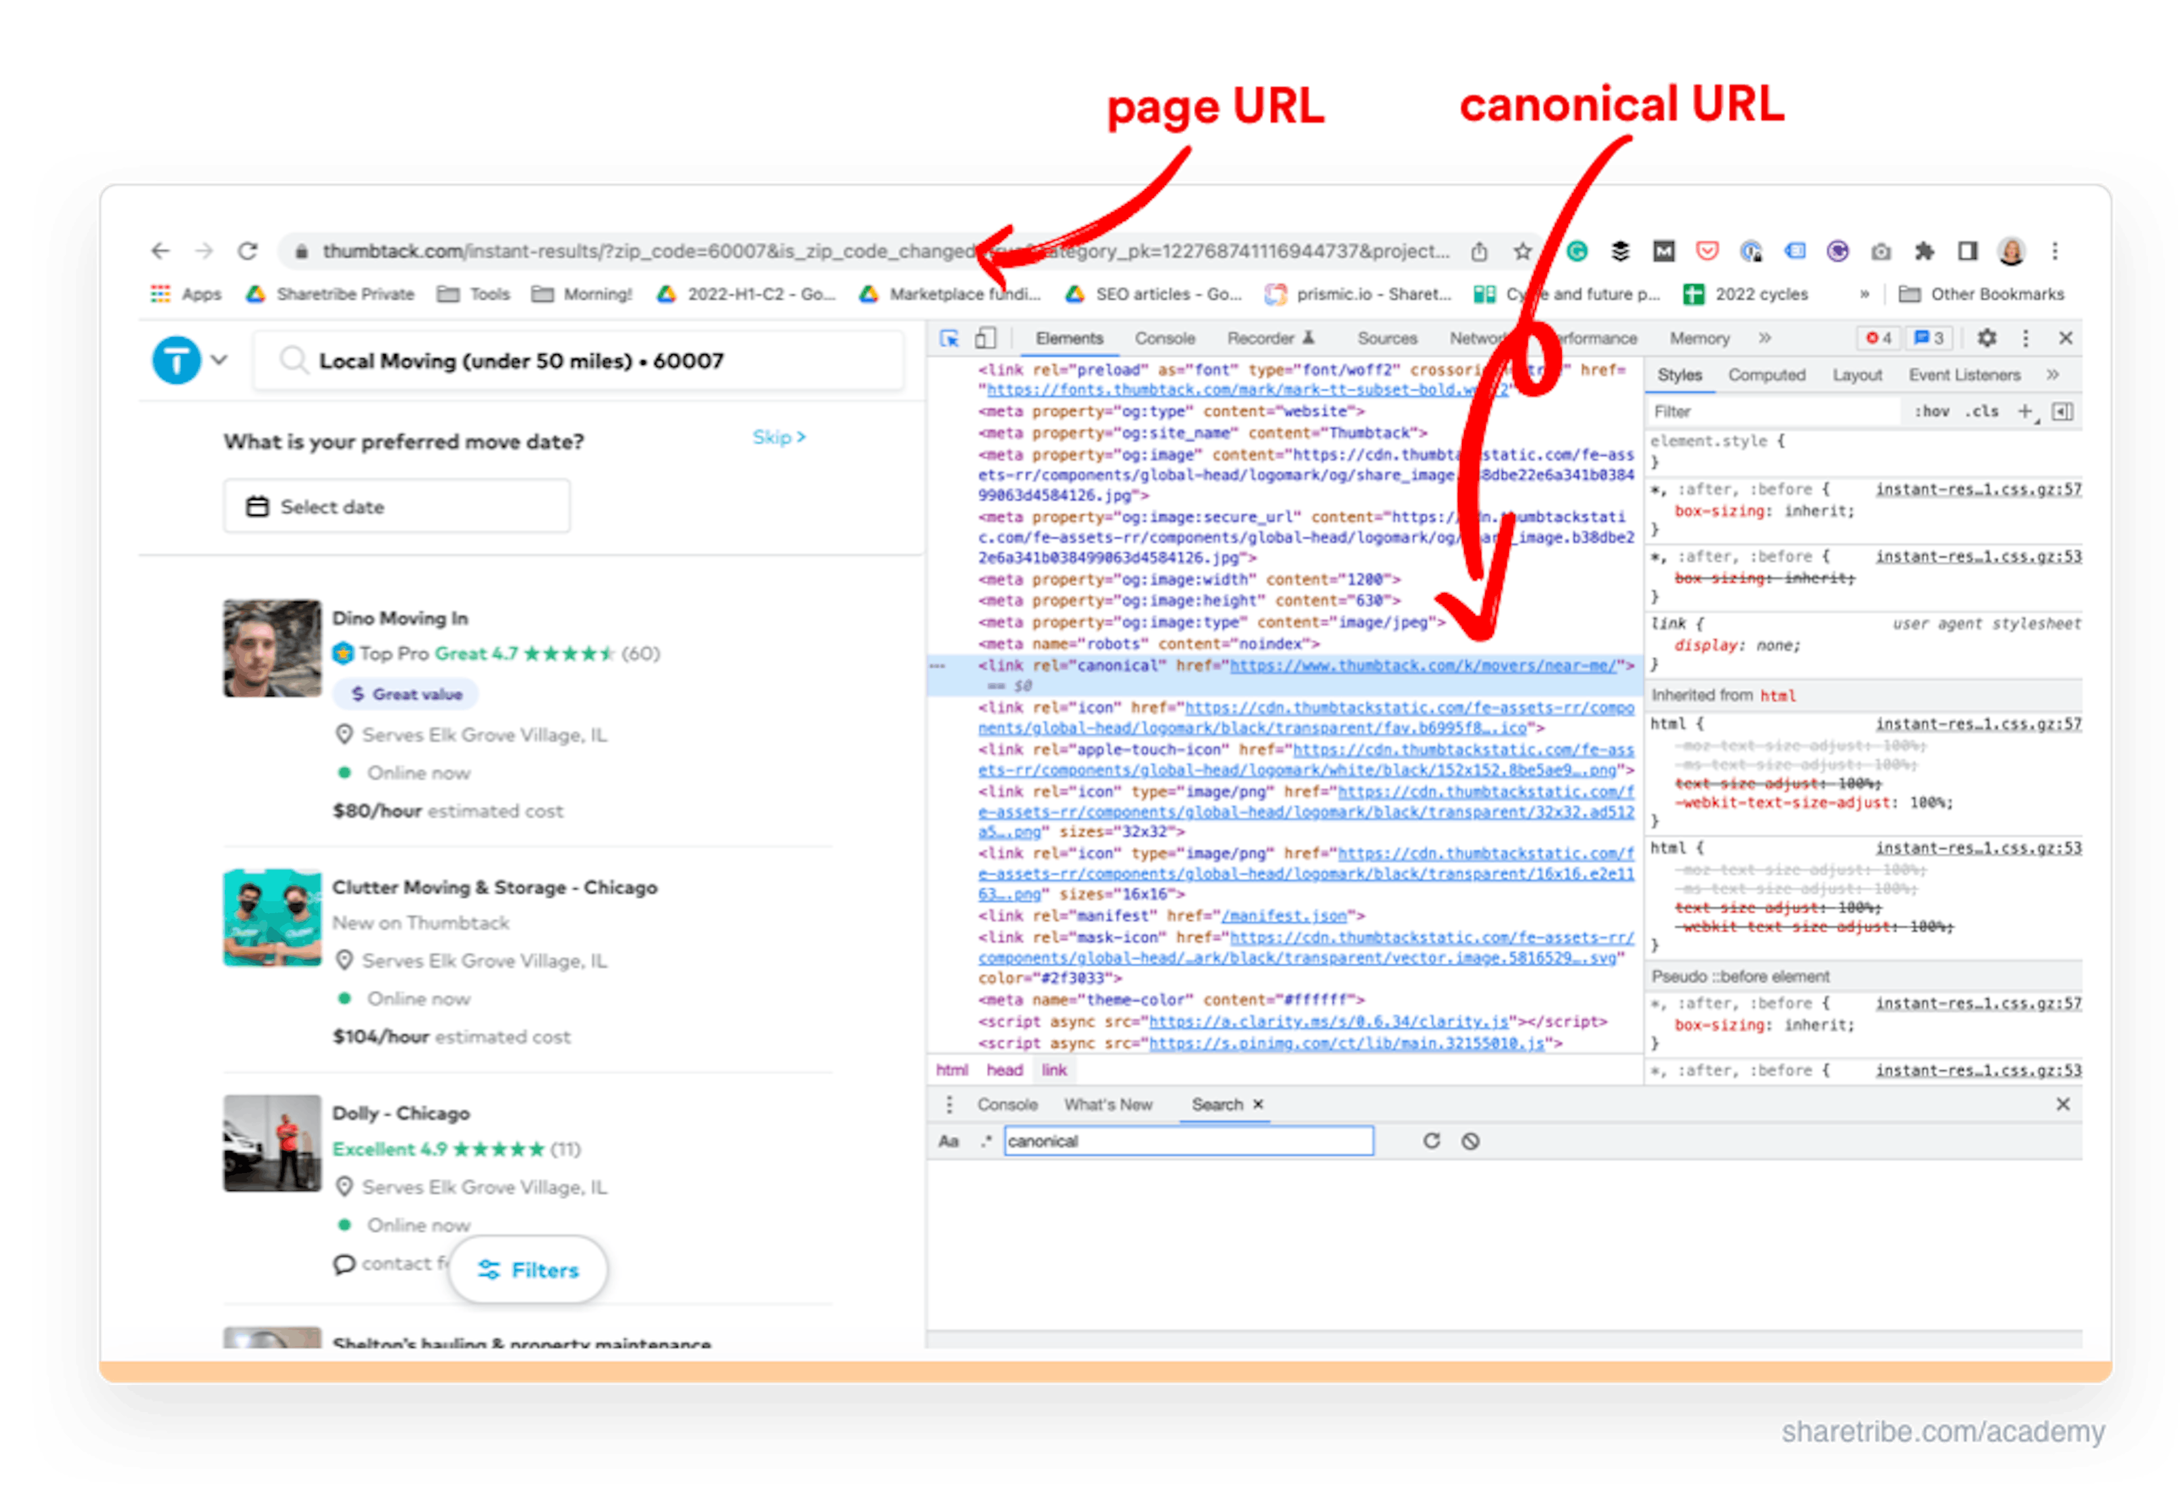The image size is (2180, 1505).
Task: Enable regex mode in the canonical search bar
Action: pyautogui.click(x=986, y=1142)
